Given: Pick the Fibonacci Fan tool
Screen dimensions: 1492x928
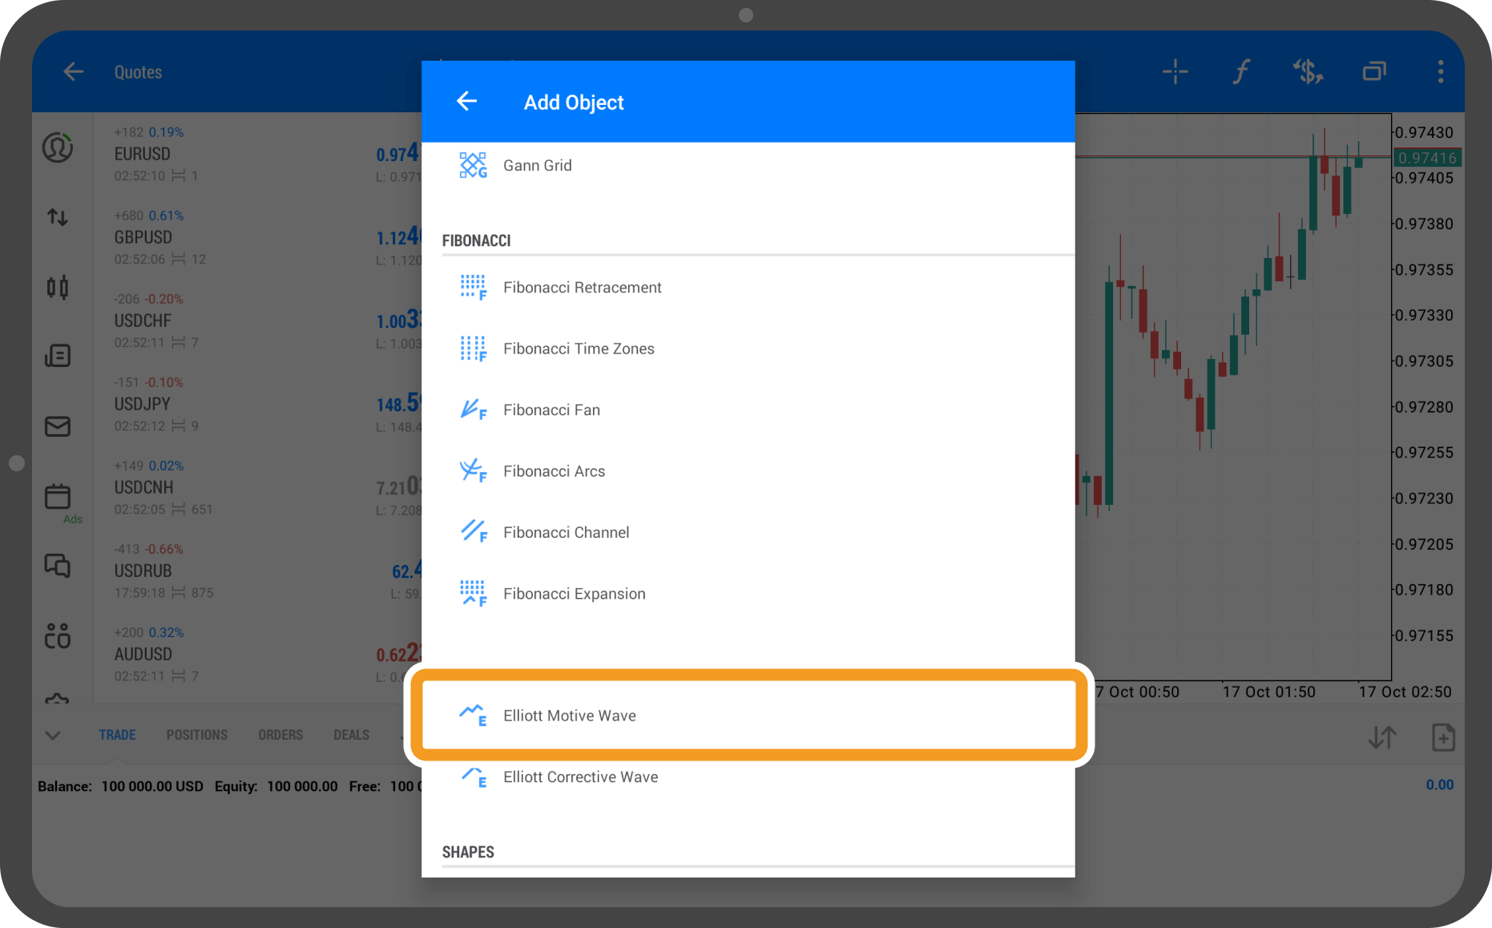Looking at the screenshot, I should (550, 410).
